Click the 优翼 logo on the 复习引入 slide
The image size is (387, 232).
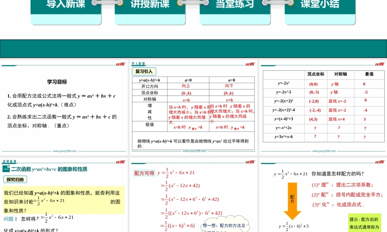click(x=250, y=64)
